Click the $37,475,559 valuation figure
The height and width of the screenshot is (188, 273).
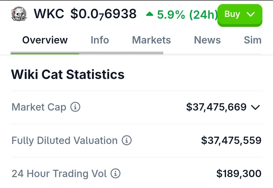point(231,140)
